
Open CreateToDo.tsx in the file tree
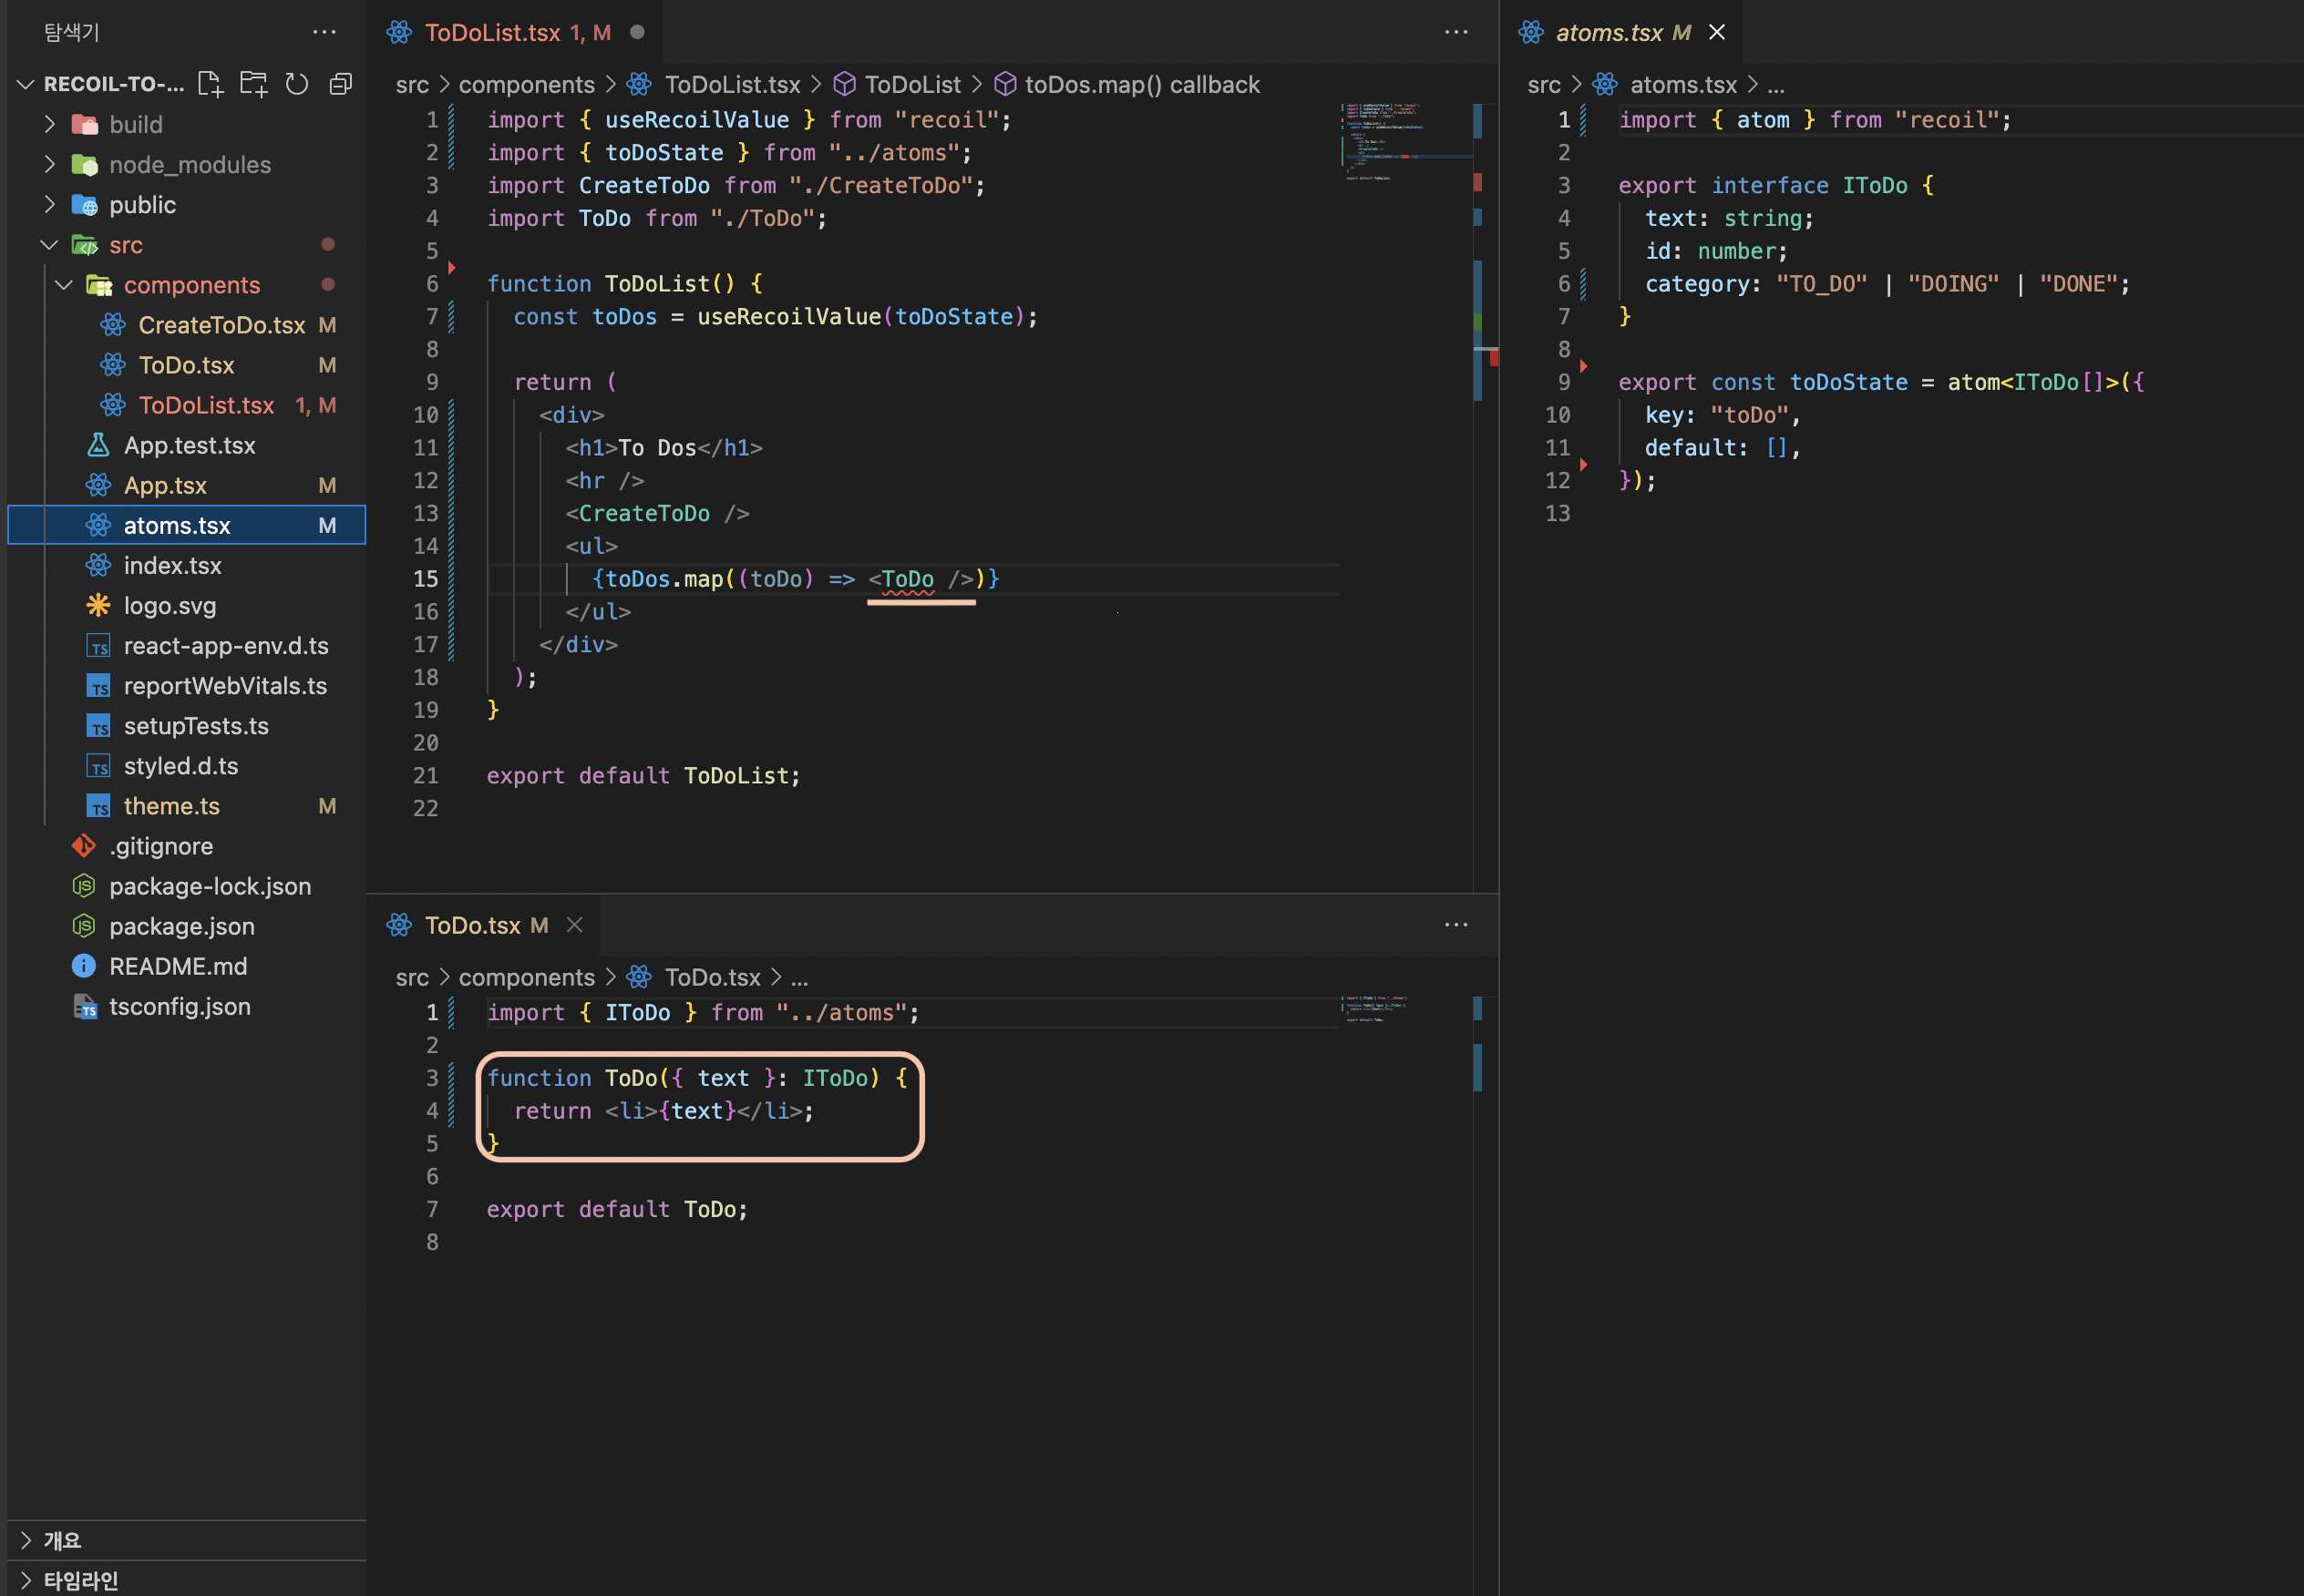pyautogui.click(x=221, y=325)
